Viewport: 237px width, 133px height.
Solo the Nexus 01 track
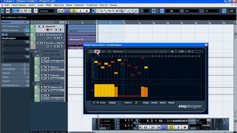tap(43, 26)
